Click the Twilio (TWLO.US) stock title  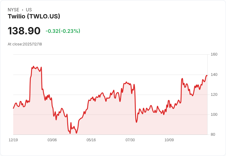[x=34, y=16]
